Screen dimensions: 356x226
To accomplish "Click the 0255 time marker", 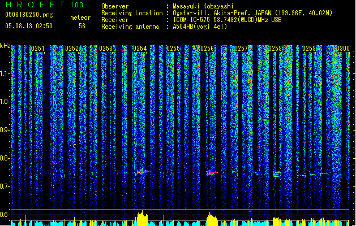I will click(173, 49).
